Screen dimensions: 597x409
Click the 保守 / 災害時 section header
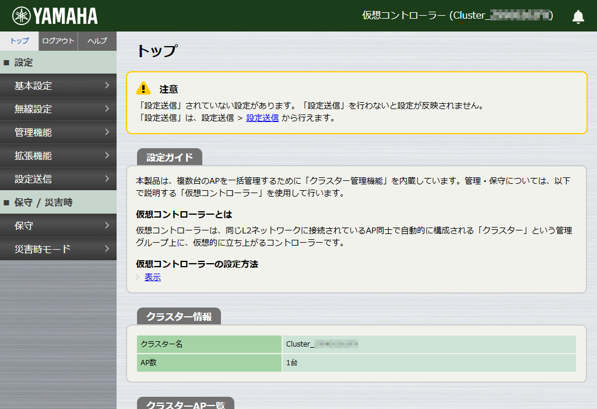pos(58,202)
